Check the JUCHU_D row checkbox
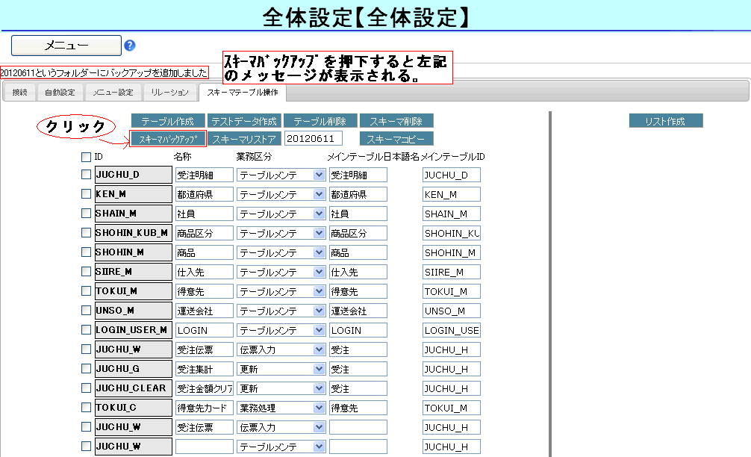Image resolution: width=751 pixels, height=457 pixels. 86,175
